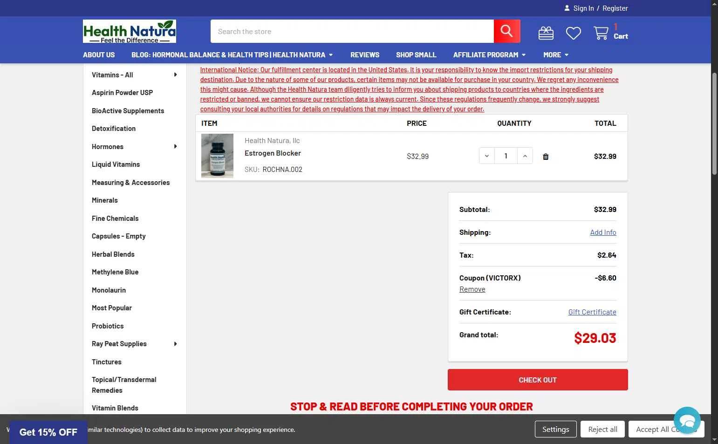The width and height of the screenshot is (718, 444).
Task: Click the Get 15% OFF banner
Action: point(48,432)
